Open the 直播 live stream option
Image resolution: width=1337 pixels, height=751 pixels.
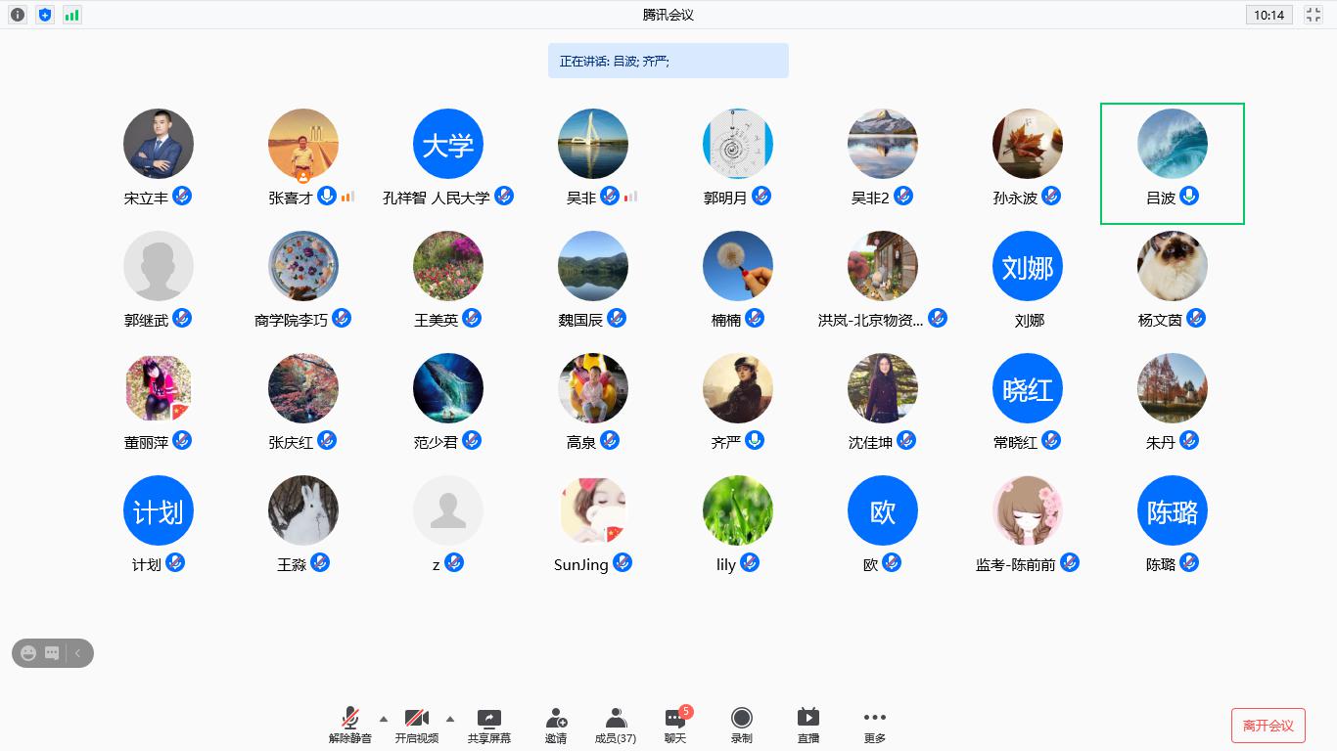[808, 725]
